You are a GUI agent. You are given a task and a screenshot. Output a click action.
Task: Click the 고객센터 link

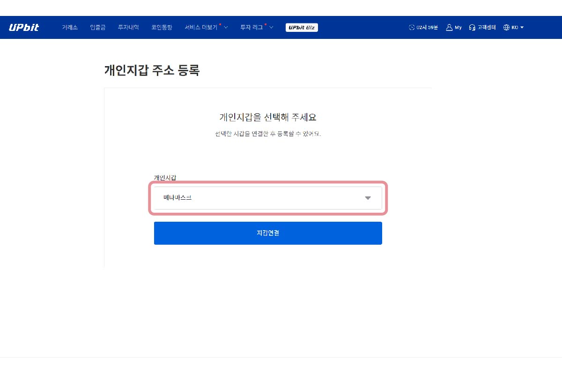click(x=487, y=28)
